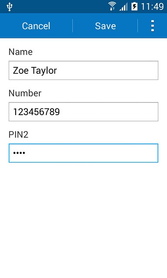Tap the PIN2 field label
The height and width of the screenshot is (278, 167).
point(18,135)
